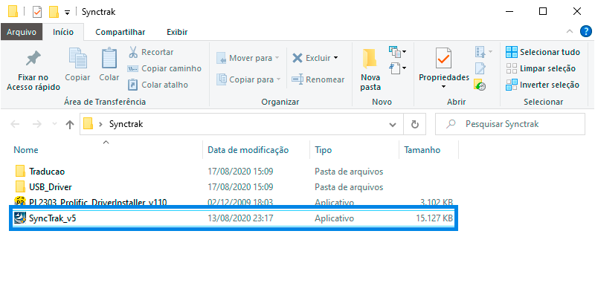The height and width of the screenshot is (306, 595).
Task: Click the Traducao folder icon
Action: (21, 172)
